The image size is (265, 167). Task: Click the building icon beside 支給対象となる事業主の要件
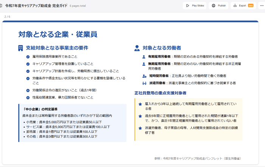click(20, 48)
